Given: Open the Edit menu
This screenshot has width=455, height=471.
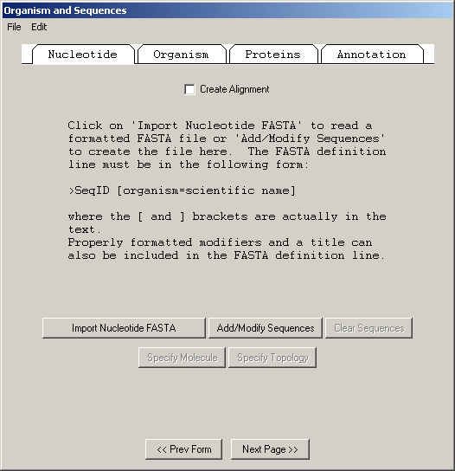Looking at the screenshot, I should tap(39, 27).
